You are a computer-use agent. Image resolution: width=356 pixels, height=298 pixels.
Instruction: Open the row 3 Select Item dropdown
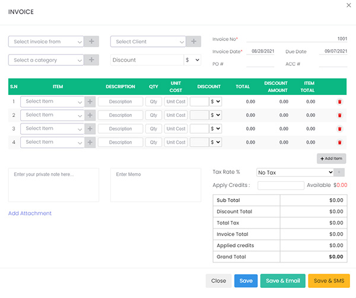(x=53, y=129)
